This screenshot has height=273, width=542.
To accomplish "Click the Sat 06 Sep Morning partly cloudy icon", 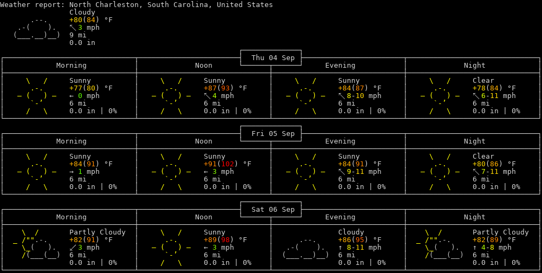I will (x=37, y=244).
